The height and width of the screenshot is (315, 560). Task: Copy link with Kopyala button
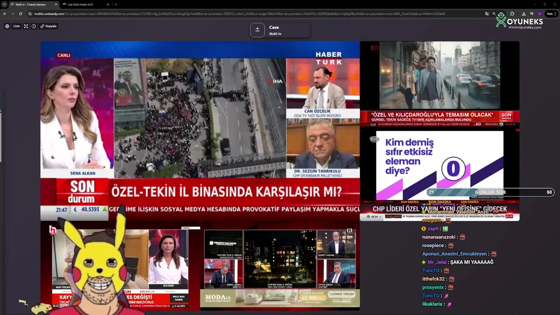pyautogui.click(x=49, y=26)
